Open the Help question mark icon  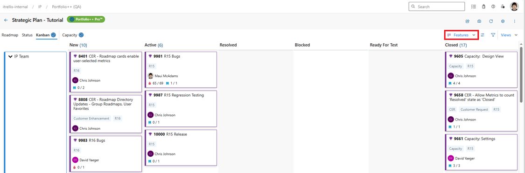click(x=493, y=7)
